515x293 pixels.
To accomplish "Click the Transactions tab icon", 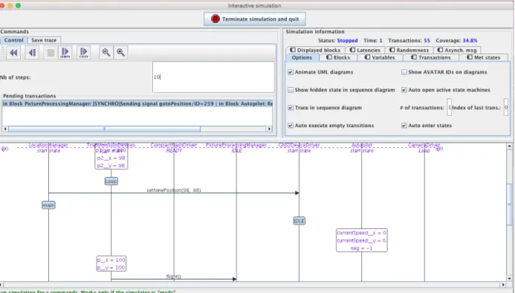I will tap(414, 57).
